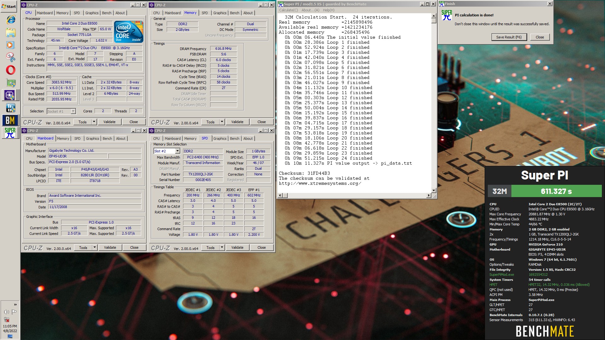This screenshot has width=605, height=340.
Task: Switch to CPU tab in the SPD tab window
Action: coord(156,139)
